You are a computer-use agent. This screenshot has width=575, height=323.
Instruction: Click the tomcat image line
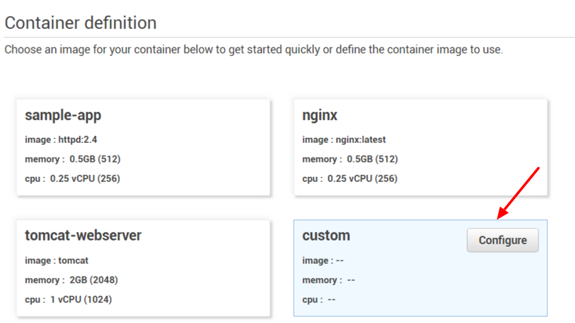[x=57, y=261]
